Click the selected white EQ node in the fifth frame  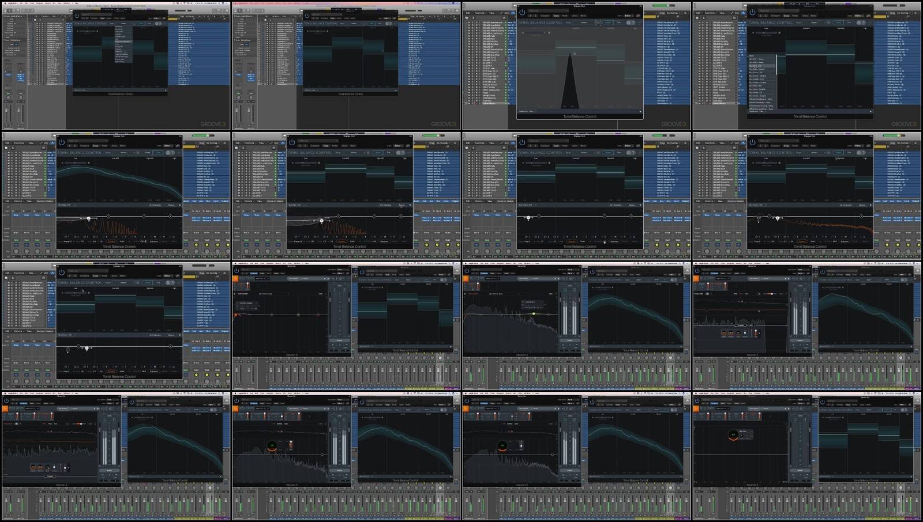coord(88,218)
